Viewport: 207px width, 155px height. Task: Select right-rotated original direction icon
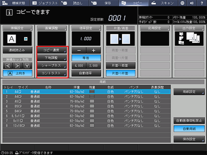(x=18, y=66)
